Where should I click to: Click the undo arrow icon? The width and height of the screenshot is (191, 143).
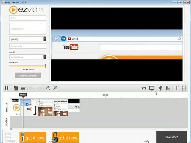[32, 88]
